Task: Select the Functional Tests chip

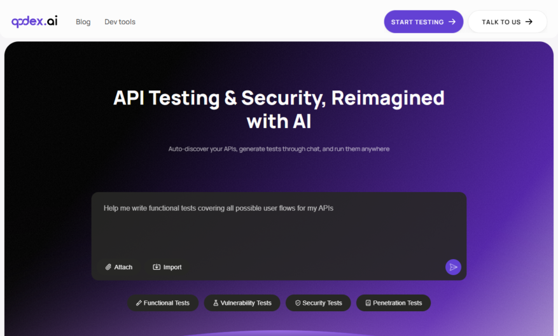Action: [163, 303]
